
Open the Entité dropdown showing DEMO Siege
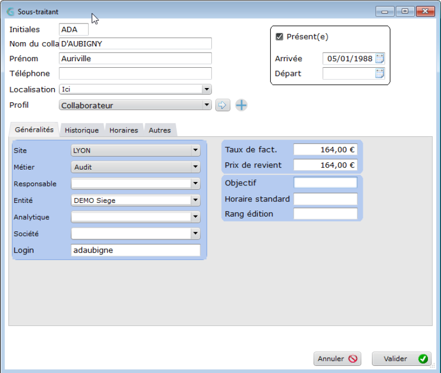click(x=195, y=200)
